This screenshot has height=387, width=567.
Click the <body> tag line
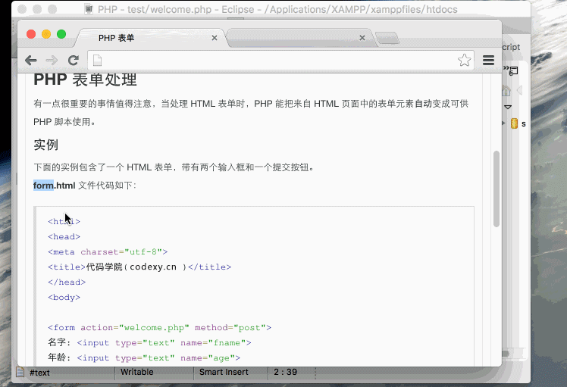pyautogui.click(x=64, y=297)
